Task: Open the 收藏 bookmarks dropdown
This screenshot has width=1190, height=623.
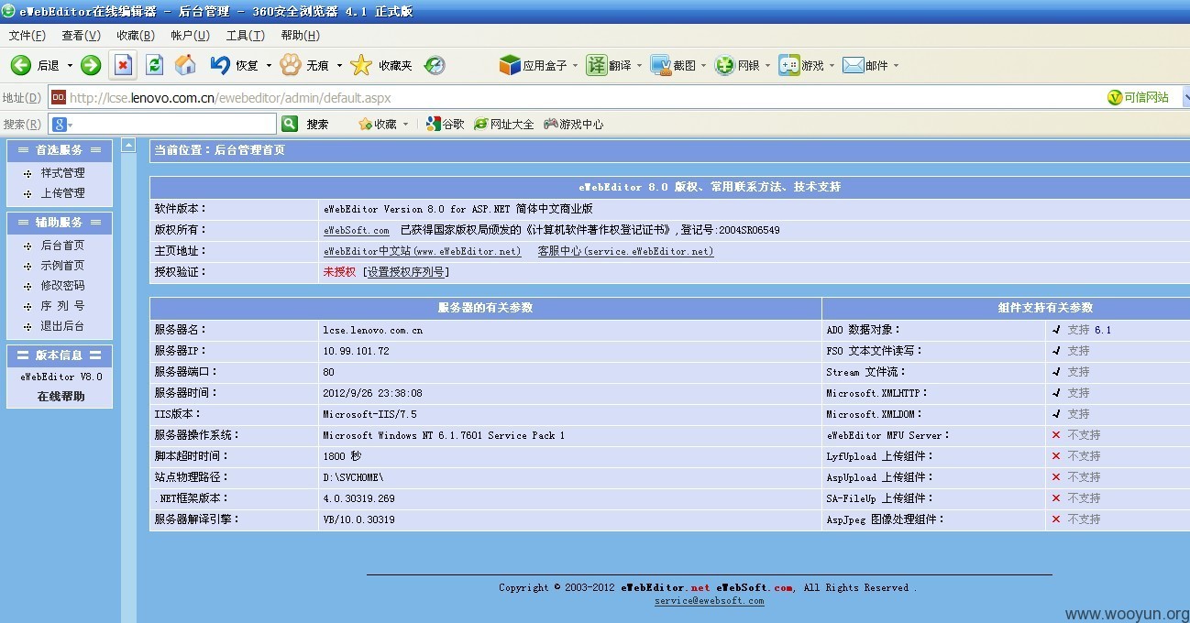Action: pos(404,124)
